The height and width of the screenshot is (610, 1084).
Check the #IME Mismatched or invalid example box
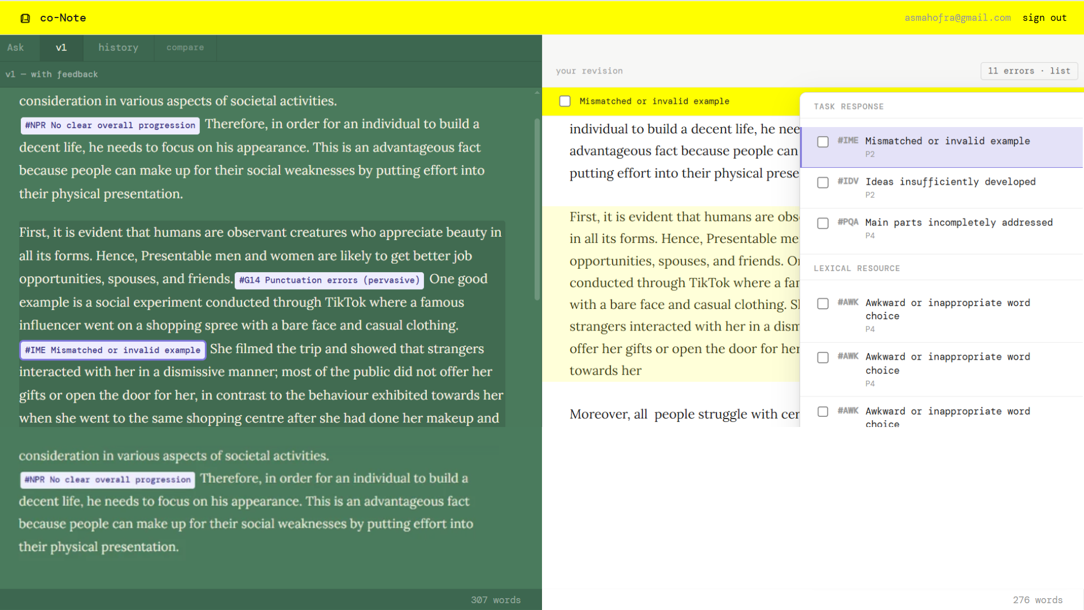point(823,142)
